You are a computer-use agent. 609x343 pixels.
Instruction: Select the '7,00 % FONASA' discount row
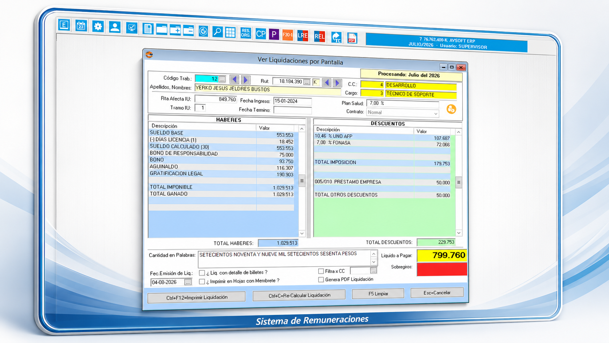point(382,144)
